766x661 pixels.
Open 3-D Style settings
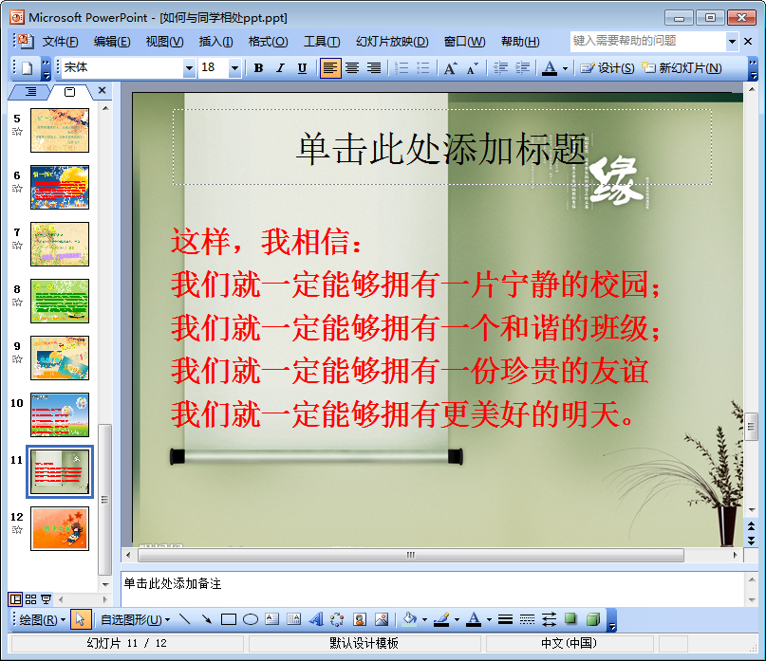[x=593, y=620]
